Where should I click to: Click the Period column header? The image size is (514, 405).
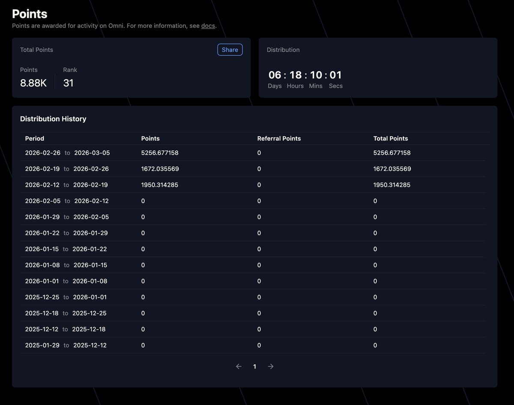pos(34,138)
